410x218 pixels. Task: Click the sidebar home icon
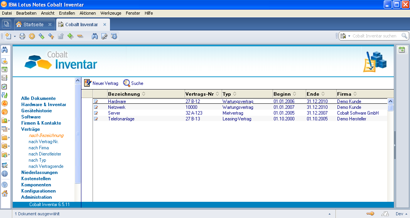click(5, 193)
